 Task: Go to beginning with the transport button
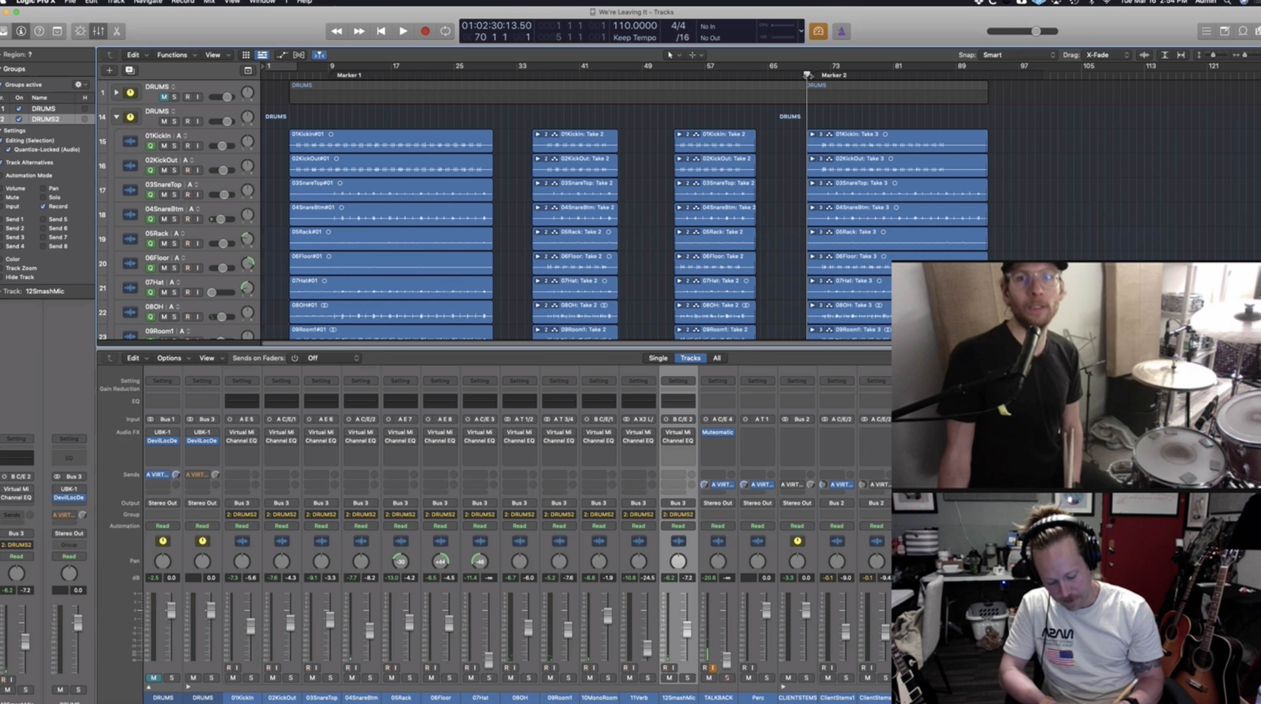coord(381,31)
